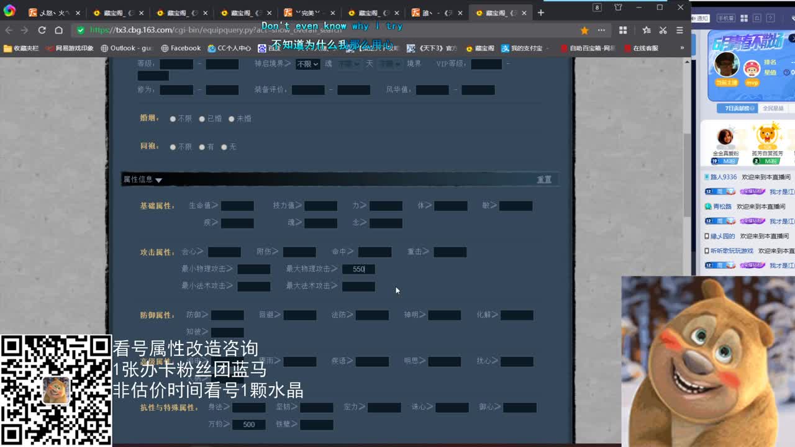The height and width of the screenshot is (447, 795).
Task: Click the 最小物理攻击 input field
Action: pyautogui.click(x=253, y=269)
